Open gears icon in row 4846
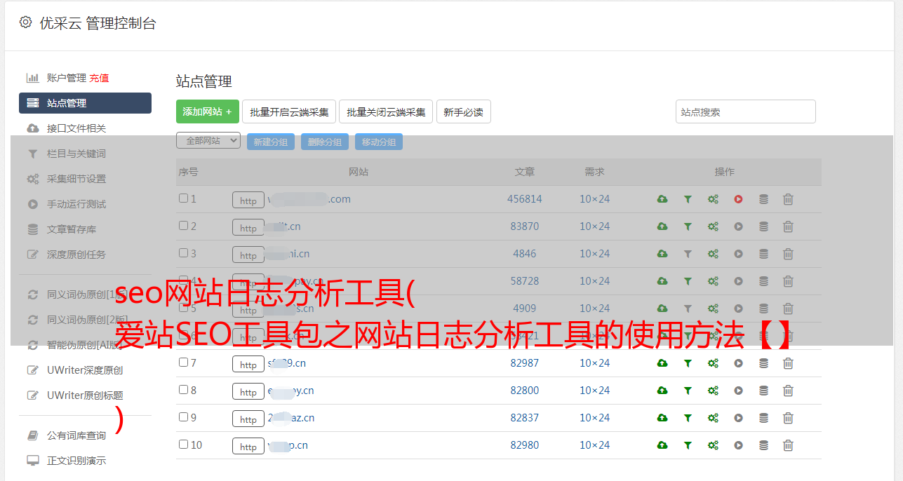The height and width of the screenshot is (481, 903). [713, 254]
